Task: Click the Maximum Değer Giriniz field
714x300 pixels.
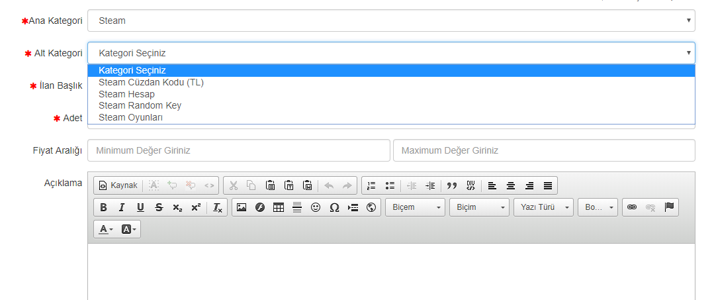Action: coord(544,150)
